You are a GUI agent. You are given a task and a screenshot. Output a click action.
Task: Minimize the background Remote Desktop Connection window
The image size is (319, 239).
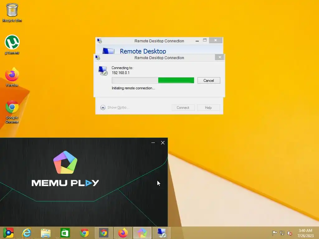pos(197,41)
